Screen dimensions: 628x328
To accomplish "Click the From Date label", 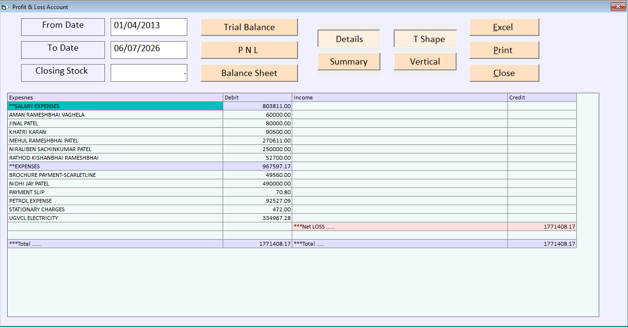I will 63,27.
